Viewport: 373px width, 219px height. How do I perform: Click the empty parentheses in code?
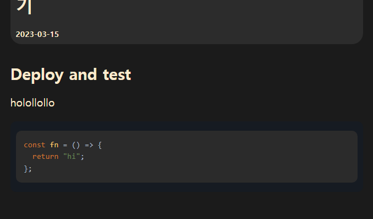pos(76,145)
